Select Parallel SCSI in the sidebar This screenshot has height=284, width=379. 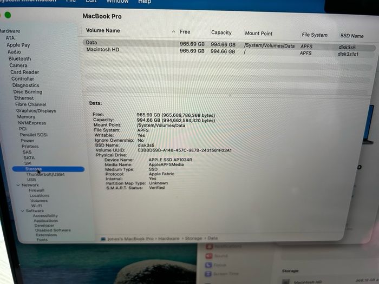34,135
